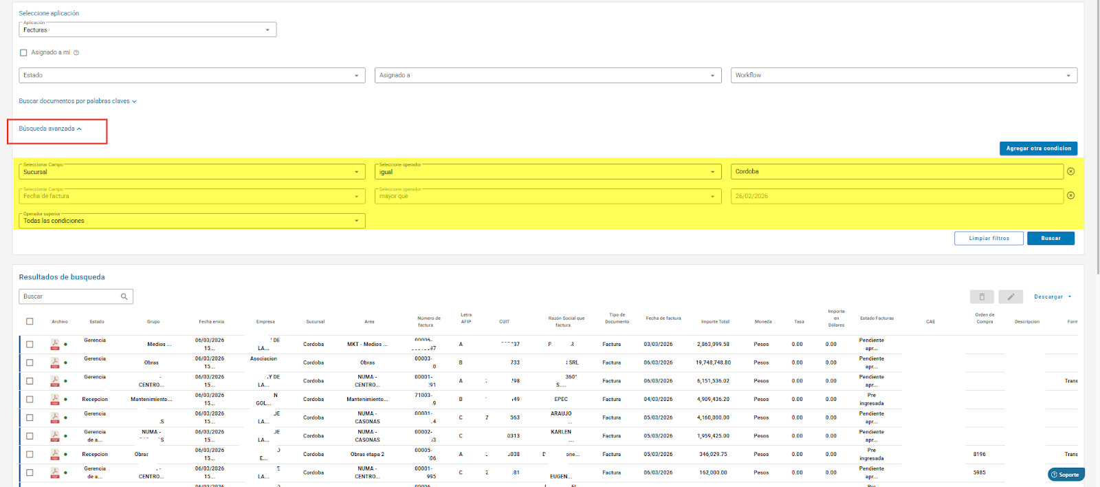
Task: Open the field dropdown set to Sucursal
Action: (x=192, y=171)
